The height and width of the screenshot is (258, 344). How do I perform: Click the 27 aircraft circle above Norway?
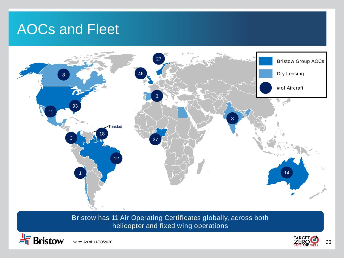pos(159,59)
